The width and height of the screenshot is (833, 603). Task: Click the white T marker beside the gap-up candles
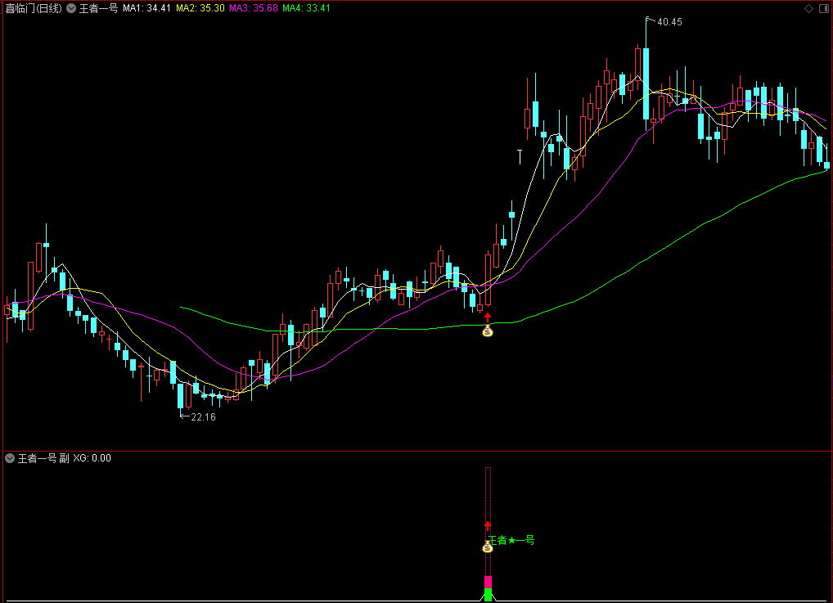(x=520, y=157)
